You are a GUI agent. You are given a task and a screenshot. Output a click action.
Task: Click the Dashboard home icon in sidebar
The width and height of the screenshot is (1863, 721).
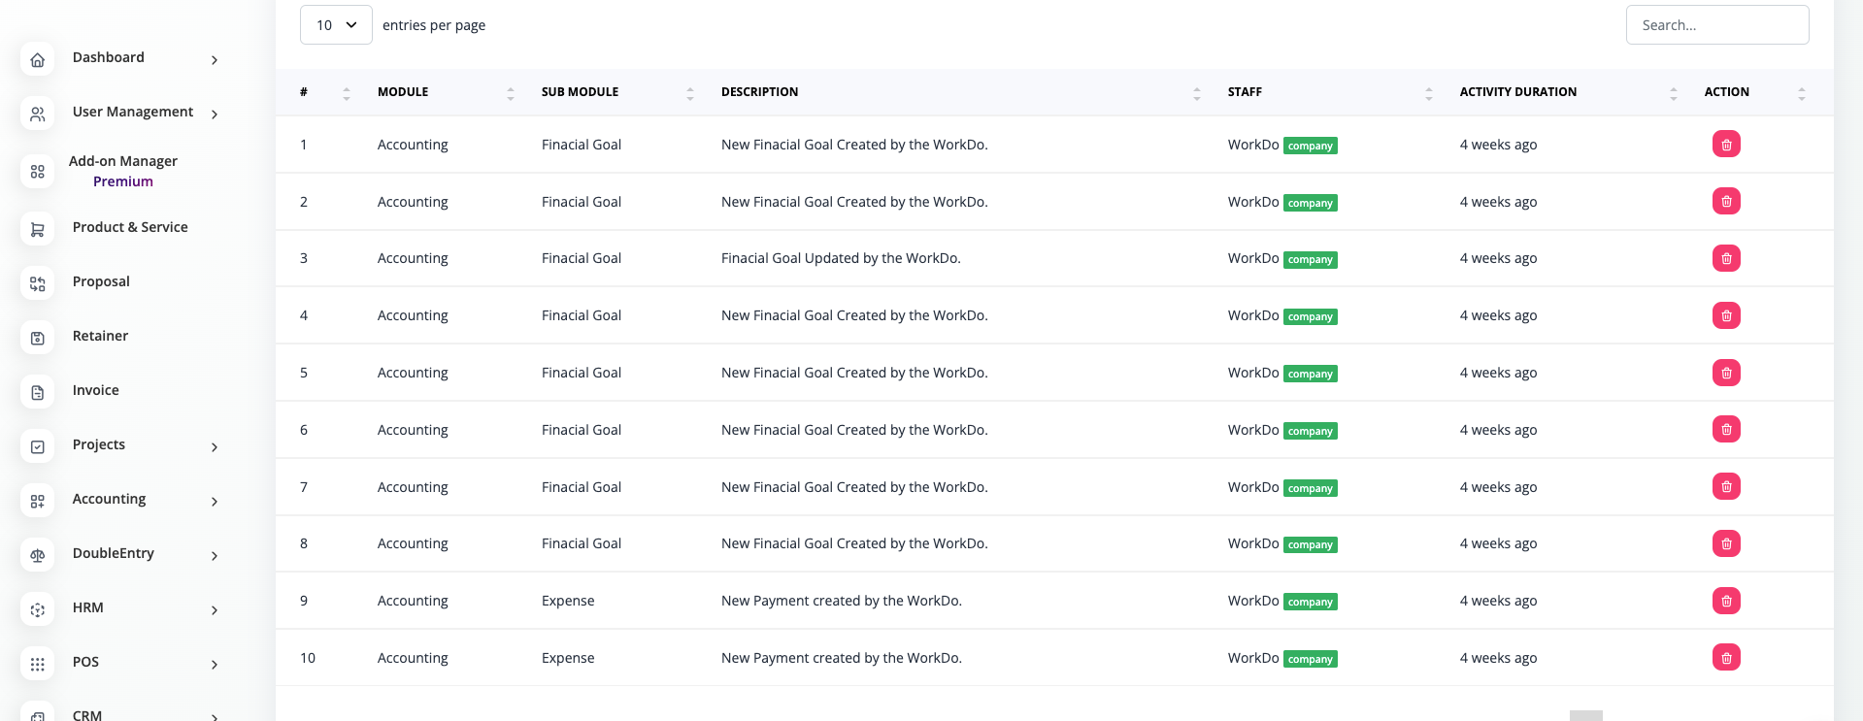click(37, 60)
